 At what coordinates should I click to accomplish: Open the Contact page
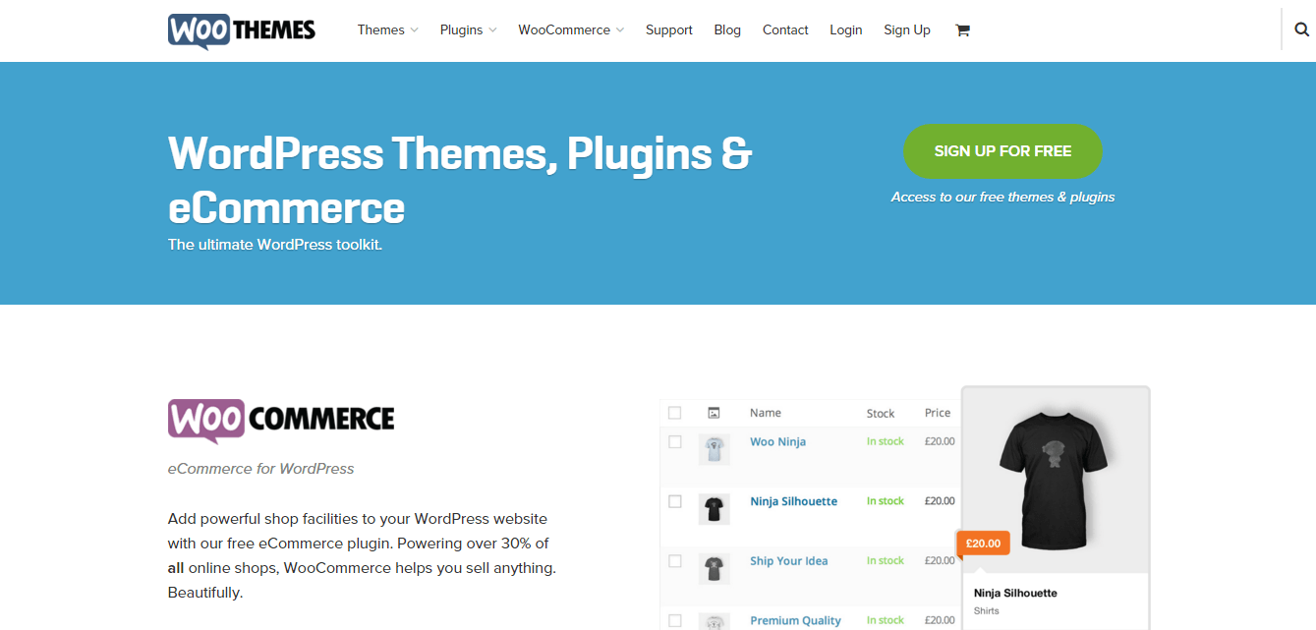click(x=785, y=30)
